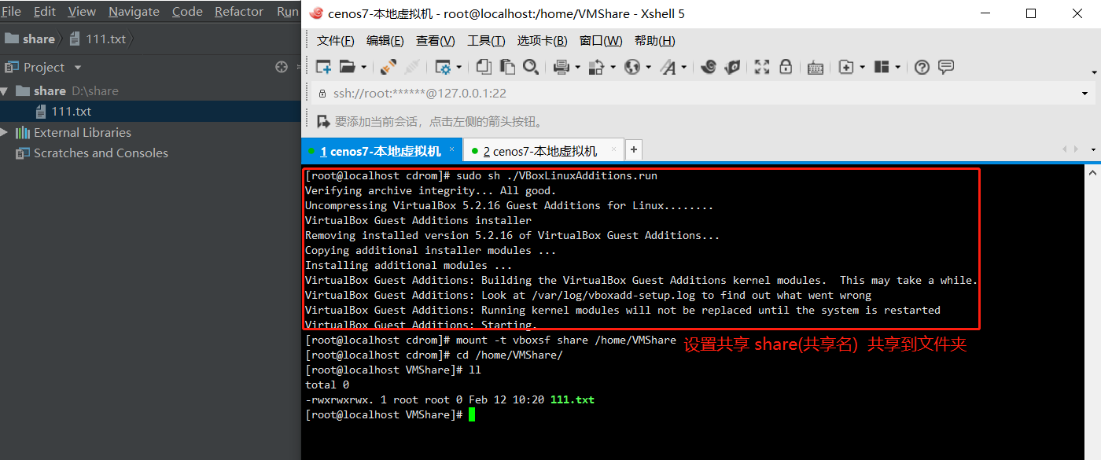This screenshot has height=460, width=1101.
Task: Click the Print icon in toolbar
Action: [x=561, y=67]
